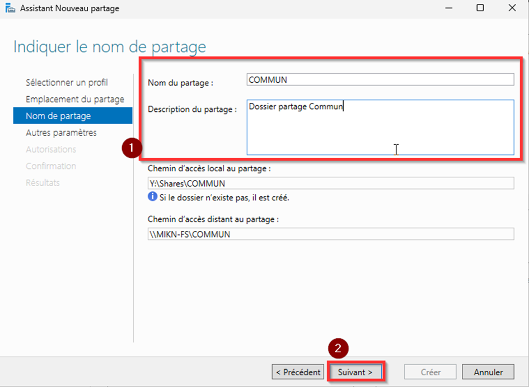Click the local path field Y:\Shares\COMMUN
The height and width of the screenshot is (387, 529).
click(x=330, y=183)
